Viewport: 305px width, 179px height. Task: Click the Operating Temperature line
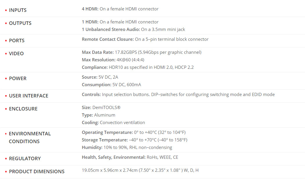pyautogui.click(x=134, y=132)
